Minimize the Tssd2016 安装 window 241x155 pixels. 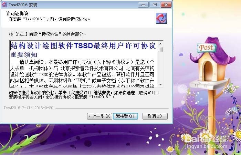[143, 4]
